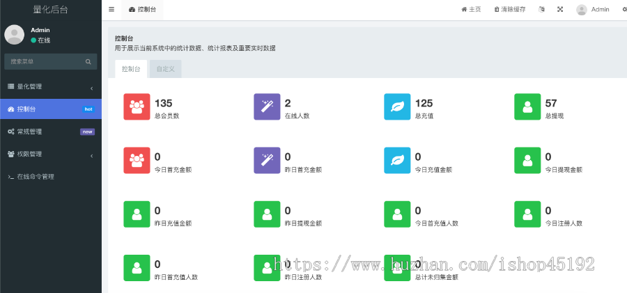Open 在线命令管理 sidebar item

point(51,176)
